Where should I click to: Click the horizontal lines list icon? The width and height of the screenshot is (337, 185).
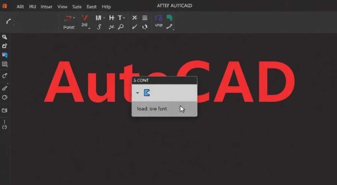(x=145, y=18)
